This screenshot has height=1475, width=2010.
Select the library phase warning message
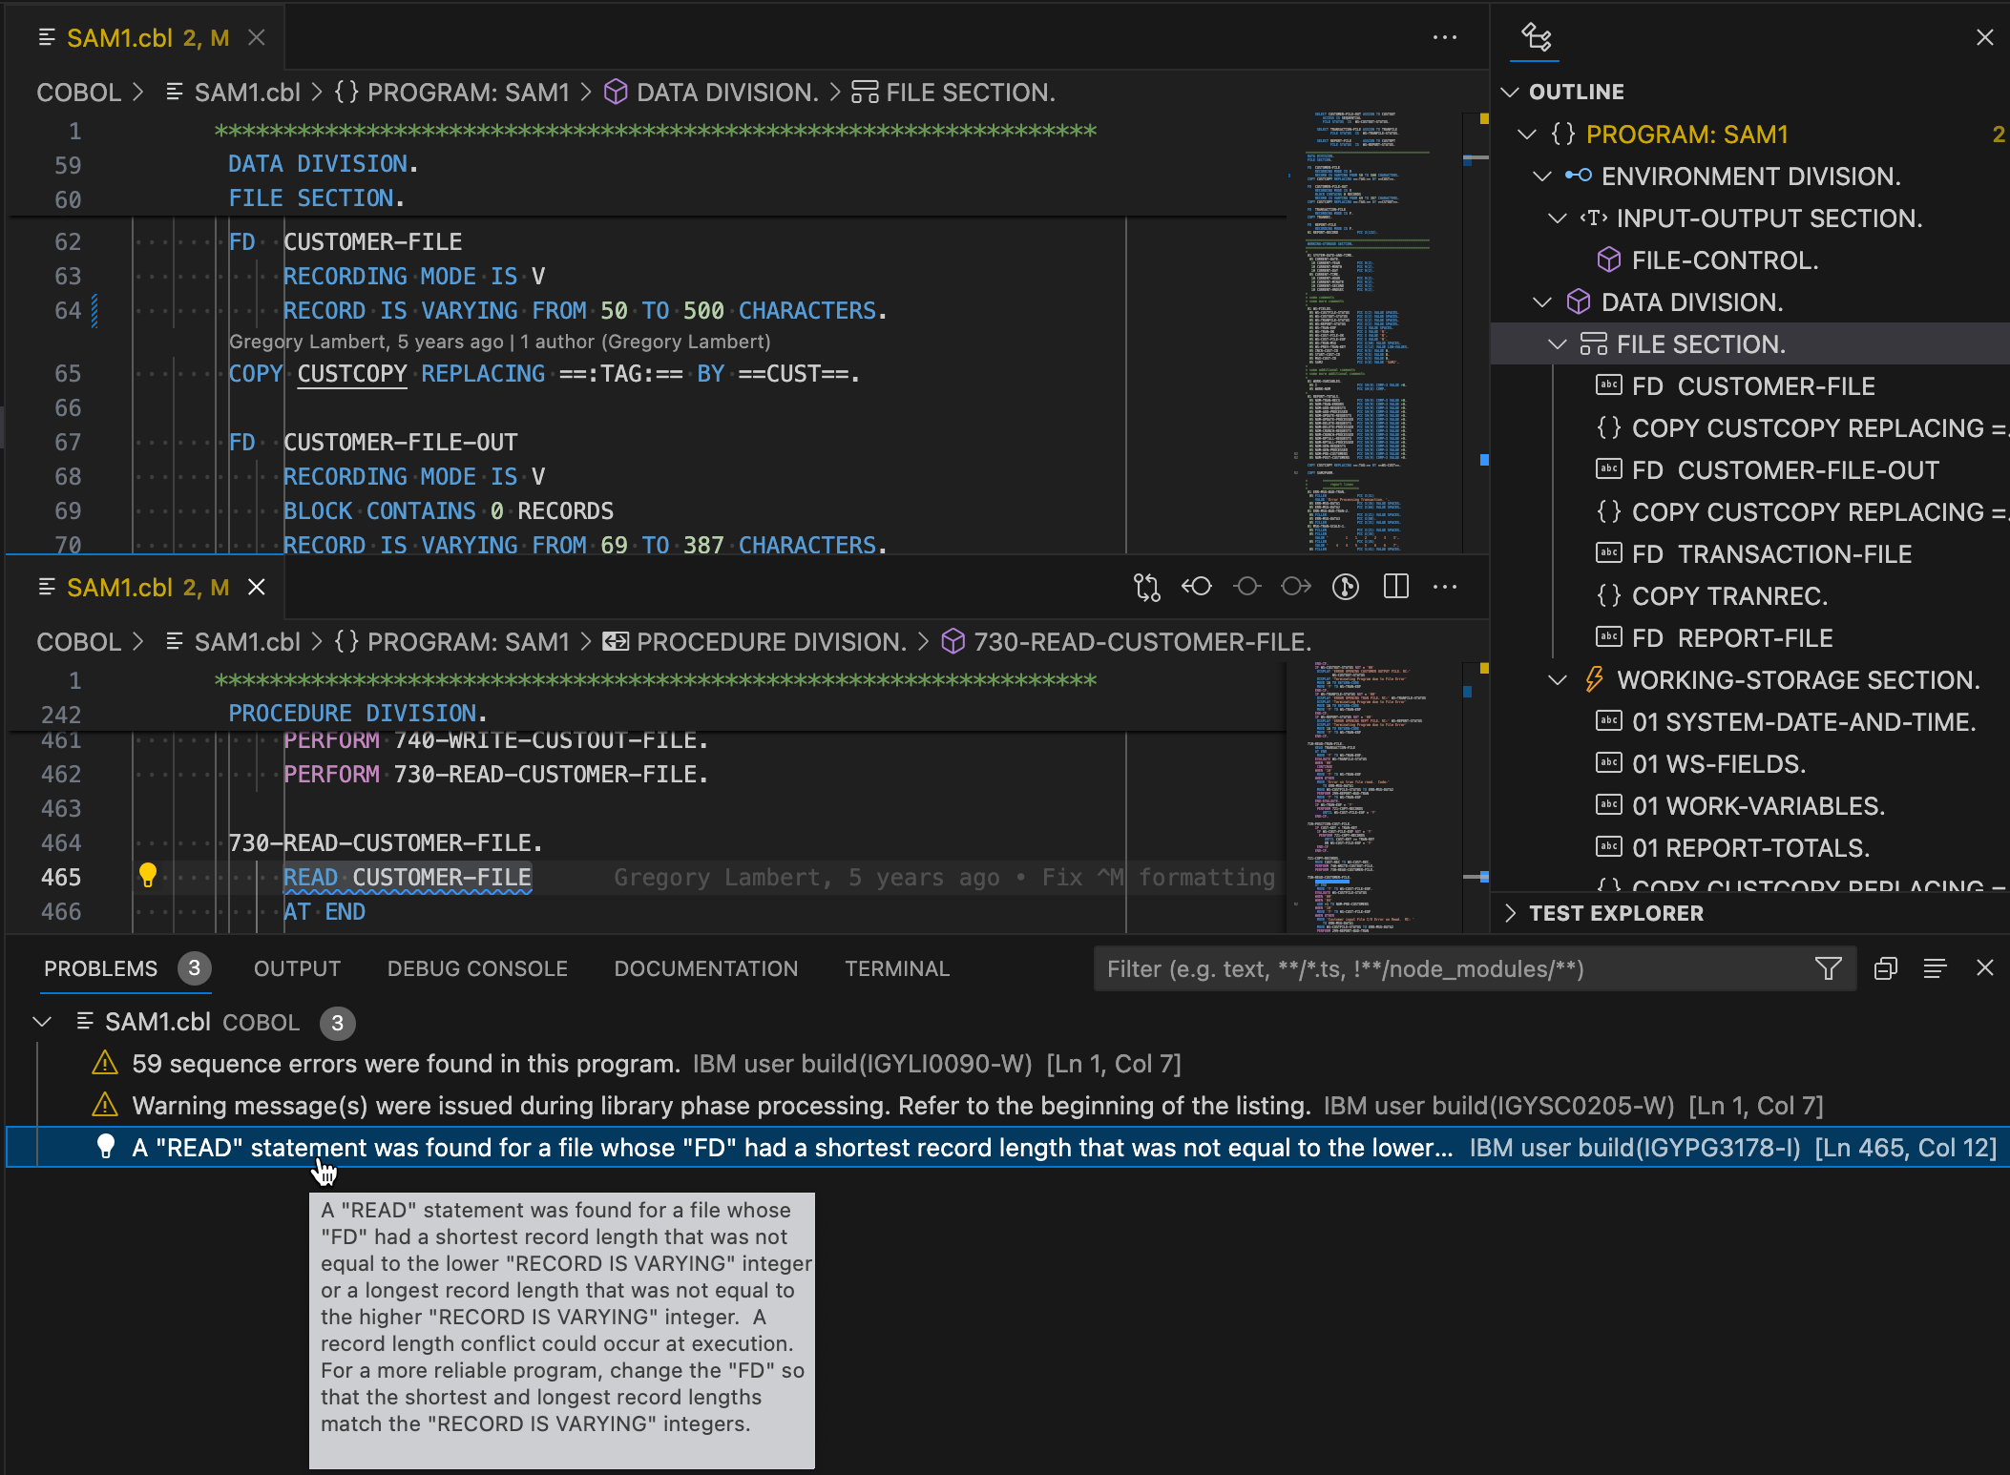click(x=1008, y=1106)
